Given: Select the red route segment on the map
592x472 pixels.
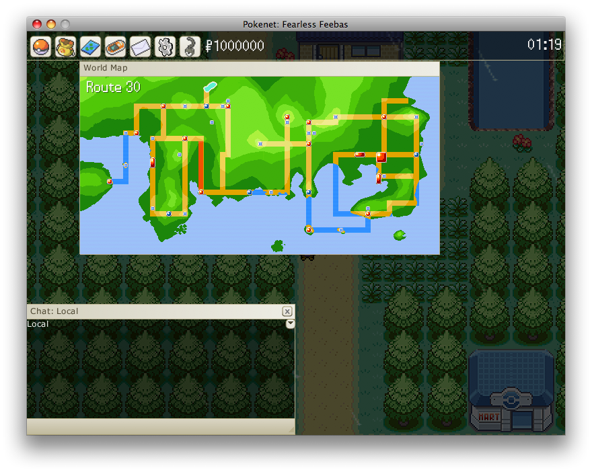Looking at the screenshot, I should (201, 165).
